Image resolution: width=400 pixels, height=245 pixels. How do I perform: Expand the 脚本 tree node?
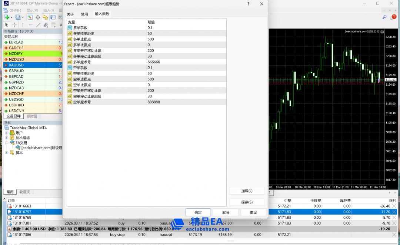[7, 153]
